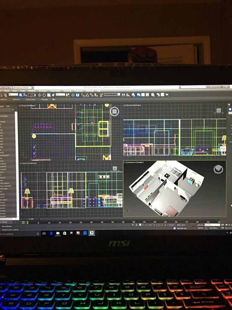
Task: Open Schematic View icon
Action: click(x=148, y=95)
